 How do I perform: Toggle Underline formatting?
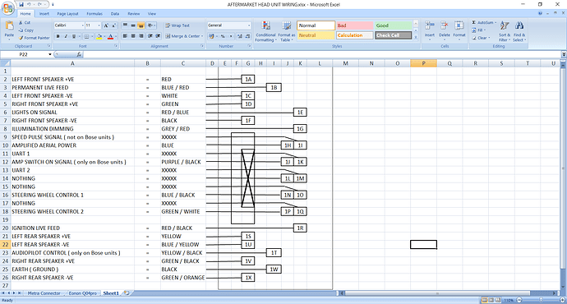point(74,36)
